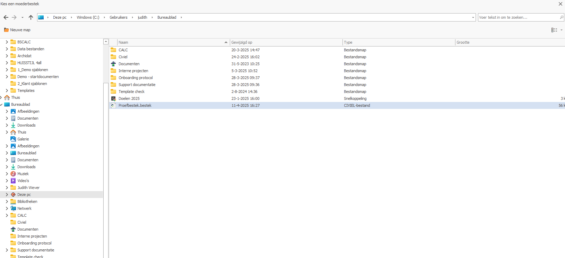Image resolution: width=565 pixels, height=258 pixels.
Task: Select Interne projecten in the tree
Action: (x=32, y=236)
